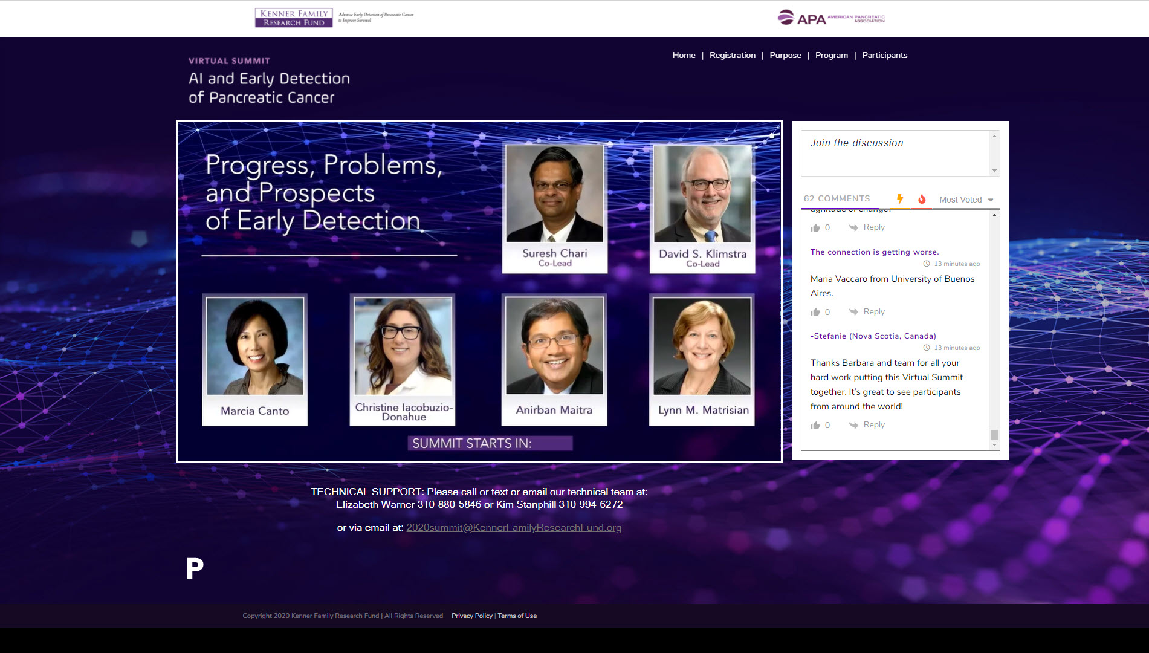Open author link 'The connection is getting worse.'
Screen dimensions: 1149x653
coord(875,252)
